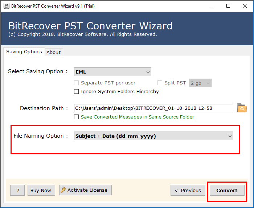Viewport: 254px width, 208px height.
Task: Click the folder browse icon beside Destination Path
Action: [241, 108]
